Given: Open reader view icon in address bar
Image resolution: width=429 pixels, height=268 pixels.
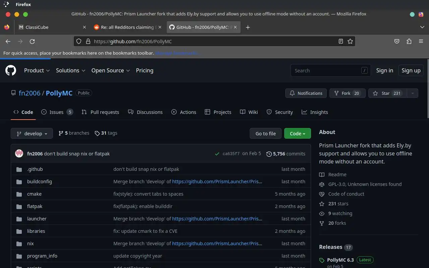Looking at the screenshot, I should click(x=341, y=41).
